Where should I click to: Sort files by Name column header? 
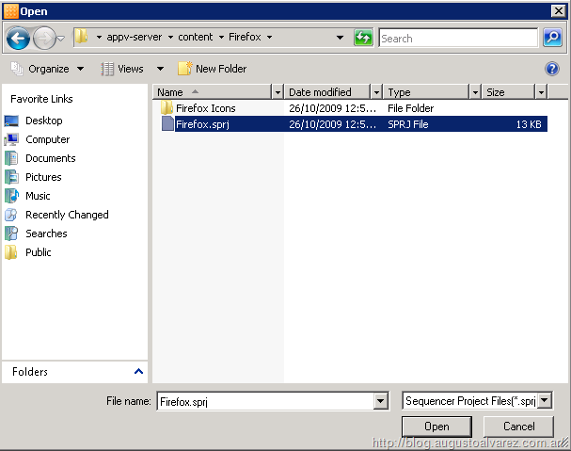(212, 92)
